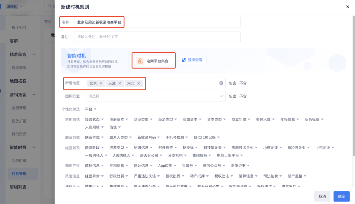The image size is (355, 204).
Task: Click the 取消 button
Action: tap(322, 196)
